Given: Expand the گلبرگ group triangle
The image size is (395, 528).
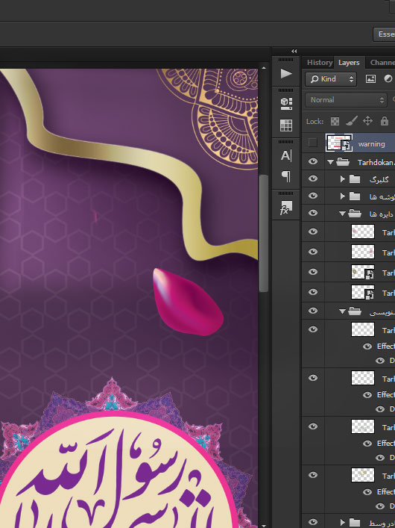Looking at the screenshot, I should (x=343, y=178).
